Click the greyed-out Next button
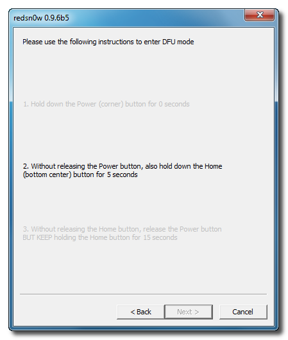Image resolution: width=288 pixels, height=340 pixels. (188, 312)
